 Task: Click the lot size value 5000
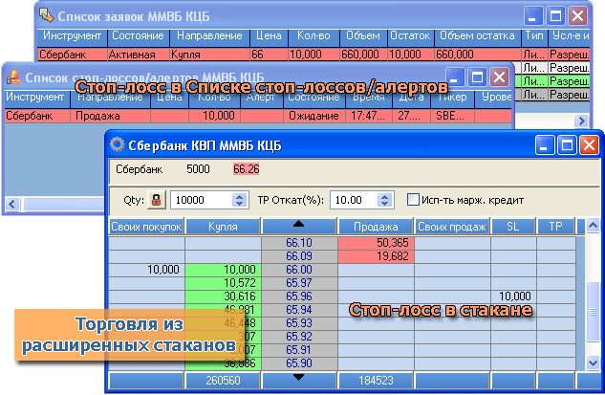(198, 169)
